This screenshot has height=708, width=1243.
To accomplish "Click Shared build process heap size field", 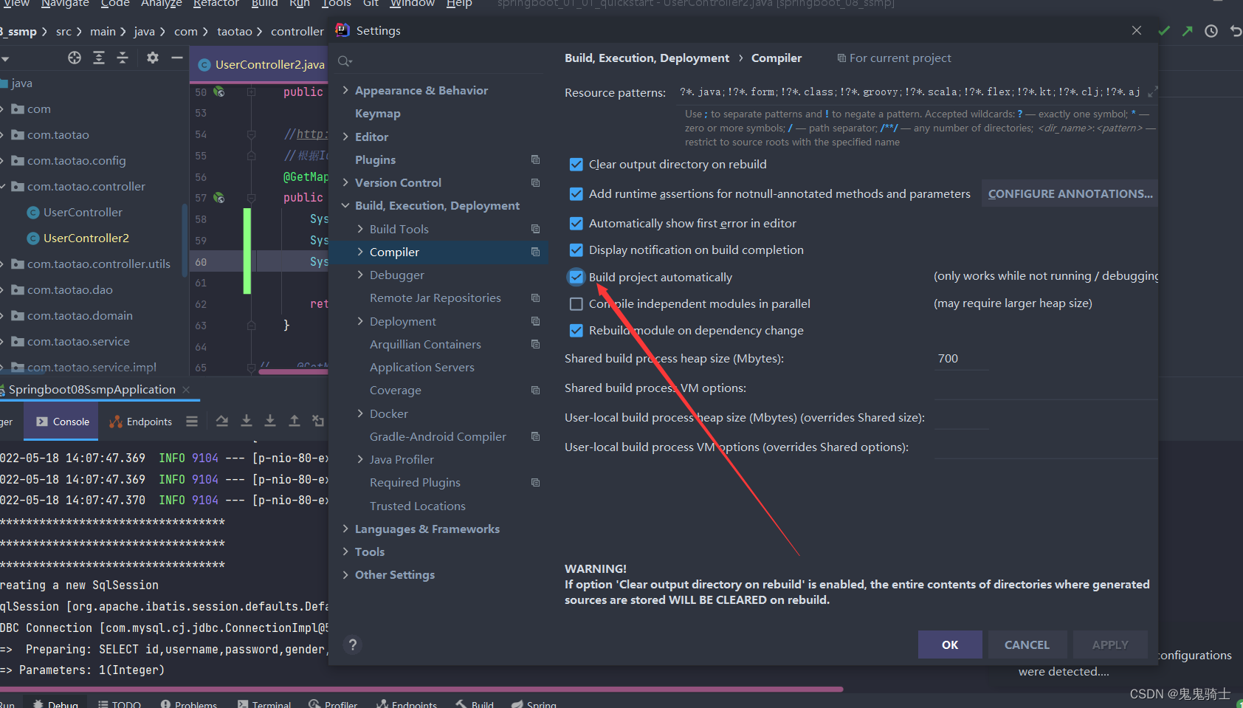I will pos(962,359).
